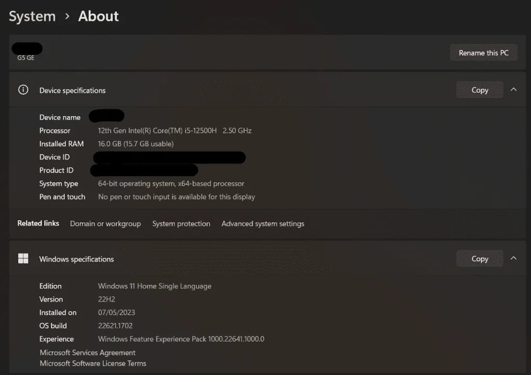Click the Device ID label

pos(55,157)
